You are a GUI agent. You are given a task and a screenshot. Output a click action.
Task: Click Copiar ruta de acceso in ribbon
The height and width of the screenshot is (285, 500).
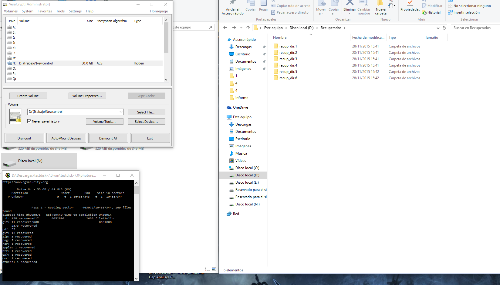[291, 6]
